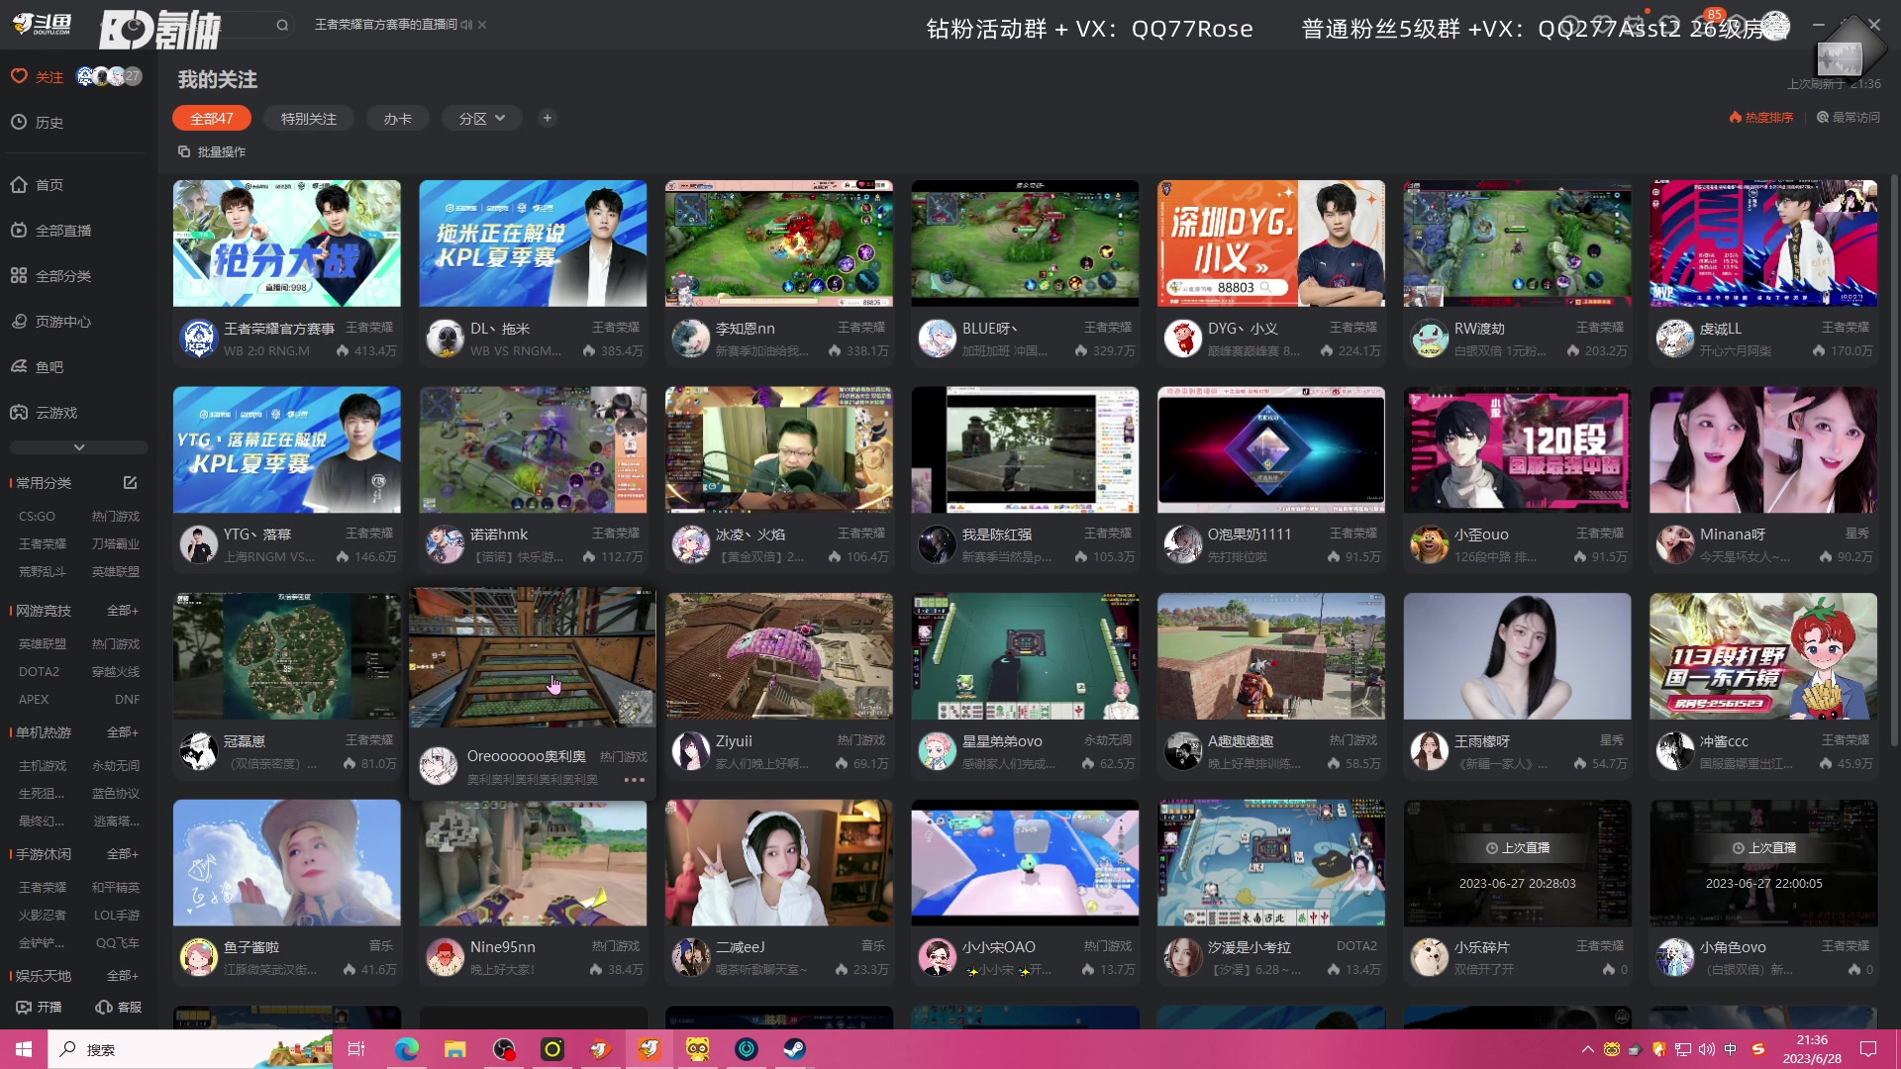Screen dimensions: 1901x1069
Task: Open the 鱼子酱啦 stream thumbnail
Action: pyautogui.click(x=287, y=863)
